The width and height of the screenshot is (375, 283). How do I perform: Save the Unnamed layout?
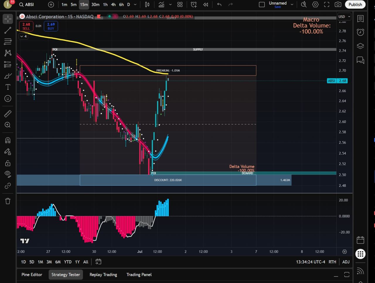(277, 7)
